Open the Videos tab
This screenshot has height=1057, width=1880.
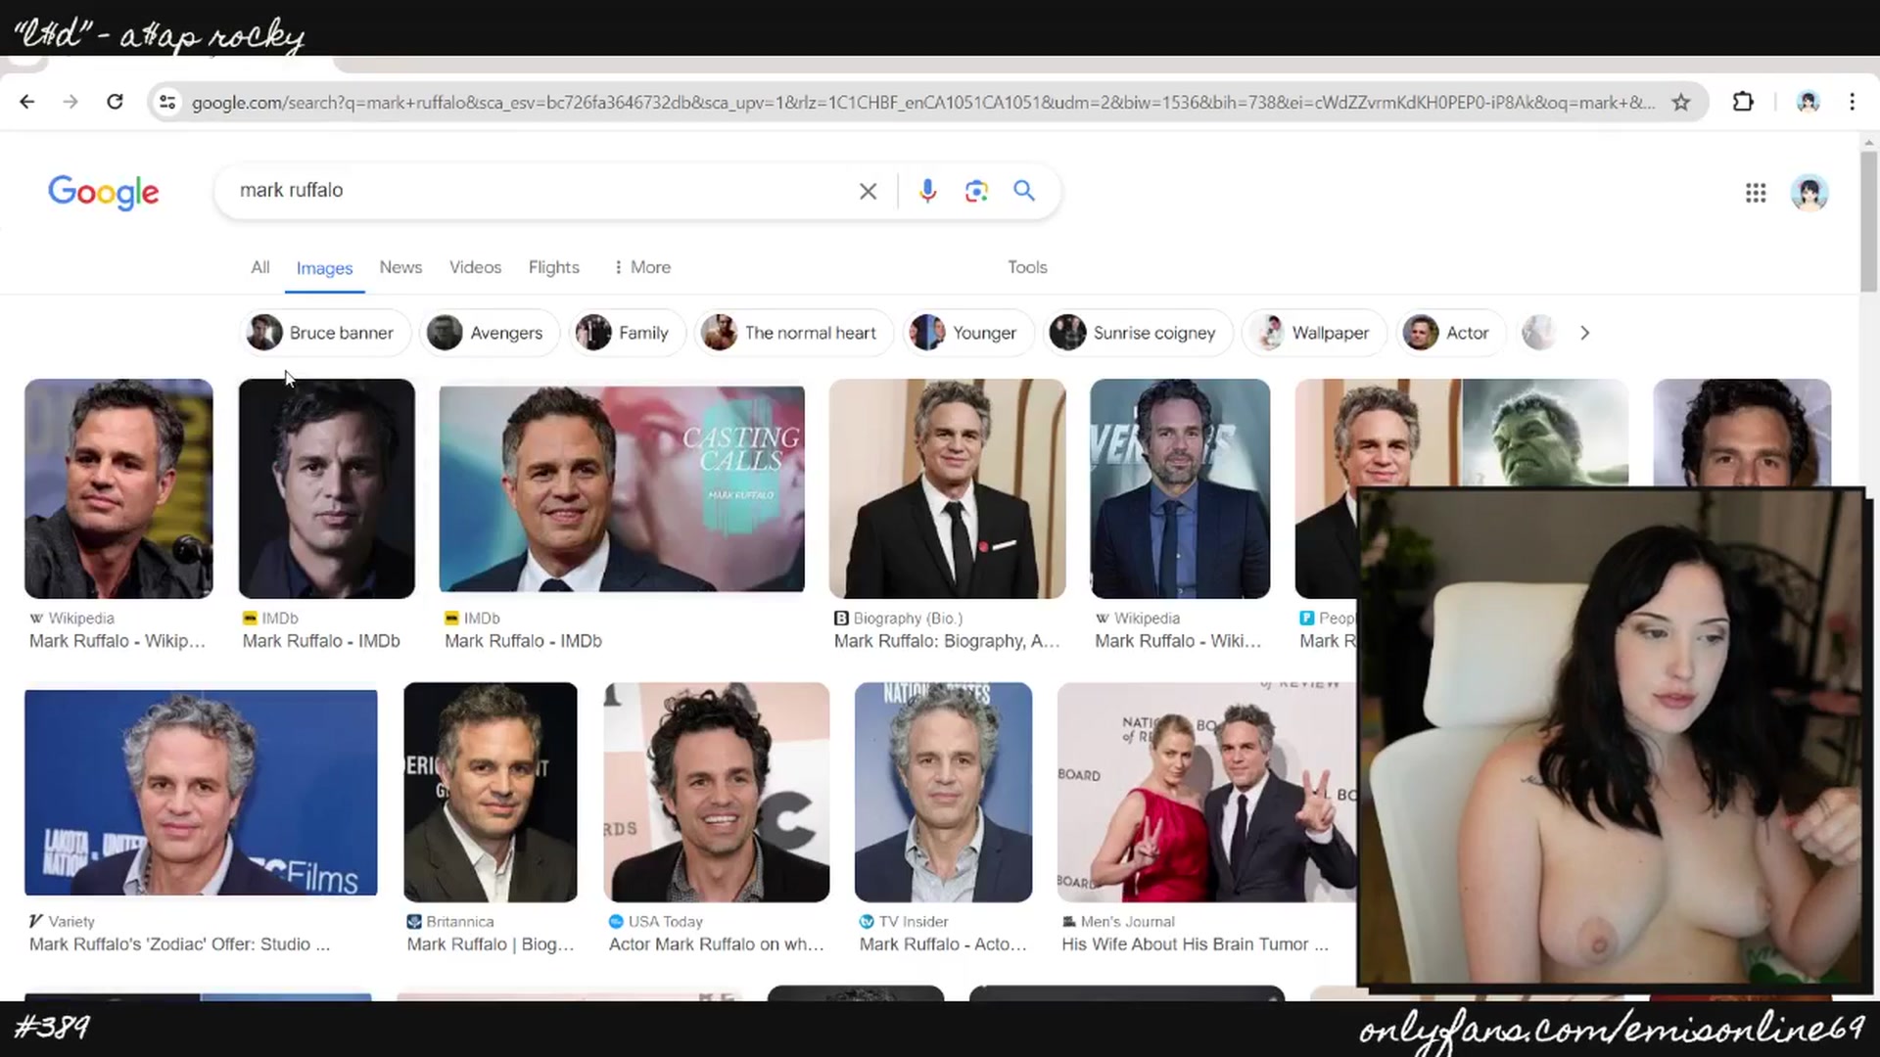pyautogui.click(x=475, y=267)
